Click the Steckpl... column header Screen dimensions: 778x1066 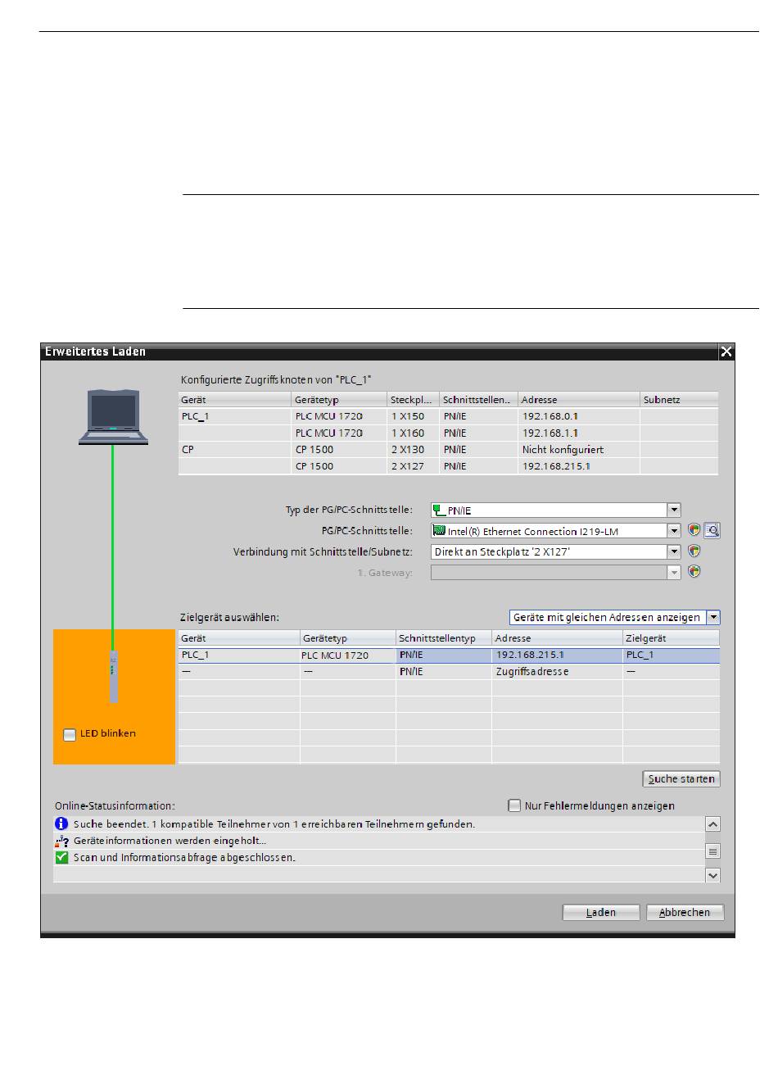click(413, 400)
